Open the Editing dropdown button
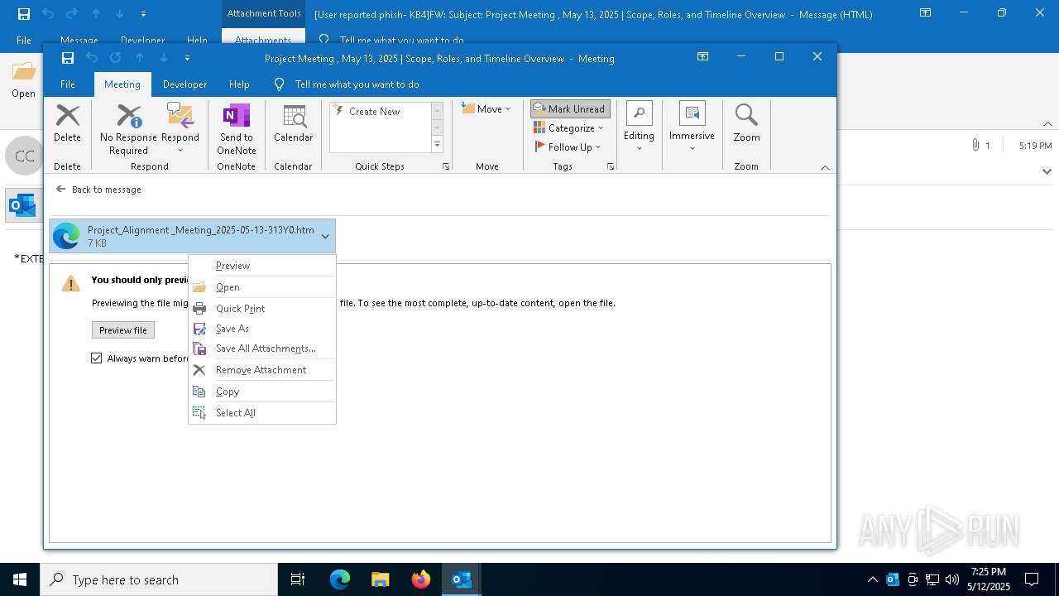Screen dimensions: 1059x596 [x=639, y=129]
